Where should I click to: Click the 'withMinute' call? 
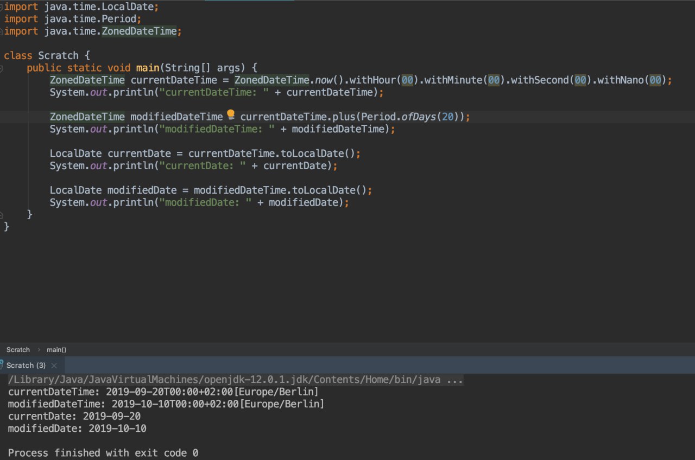point(453,80)
